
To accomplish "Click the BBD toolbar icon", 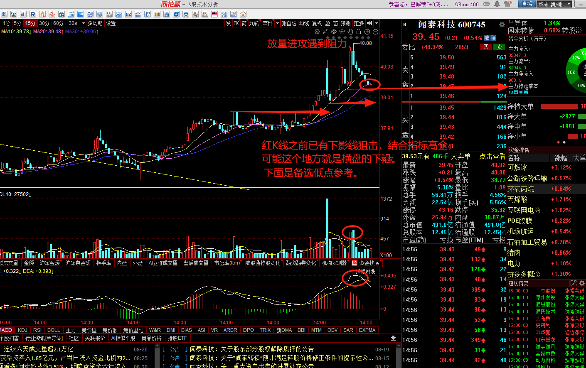I will click(x=4, y=14).
